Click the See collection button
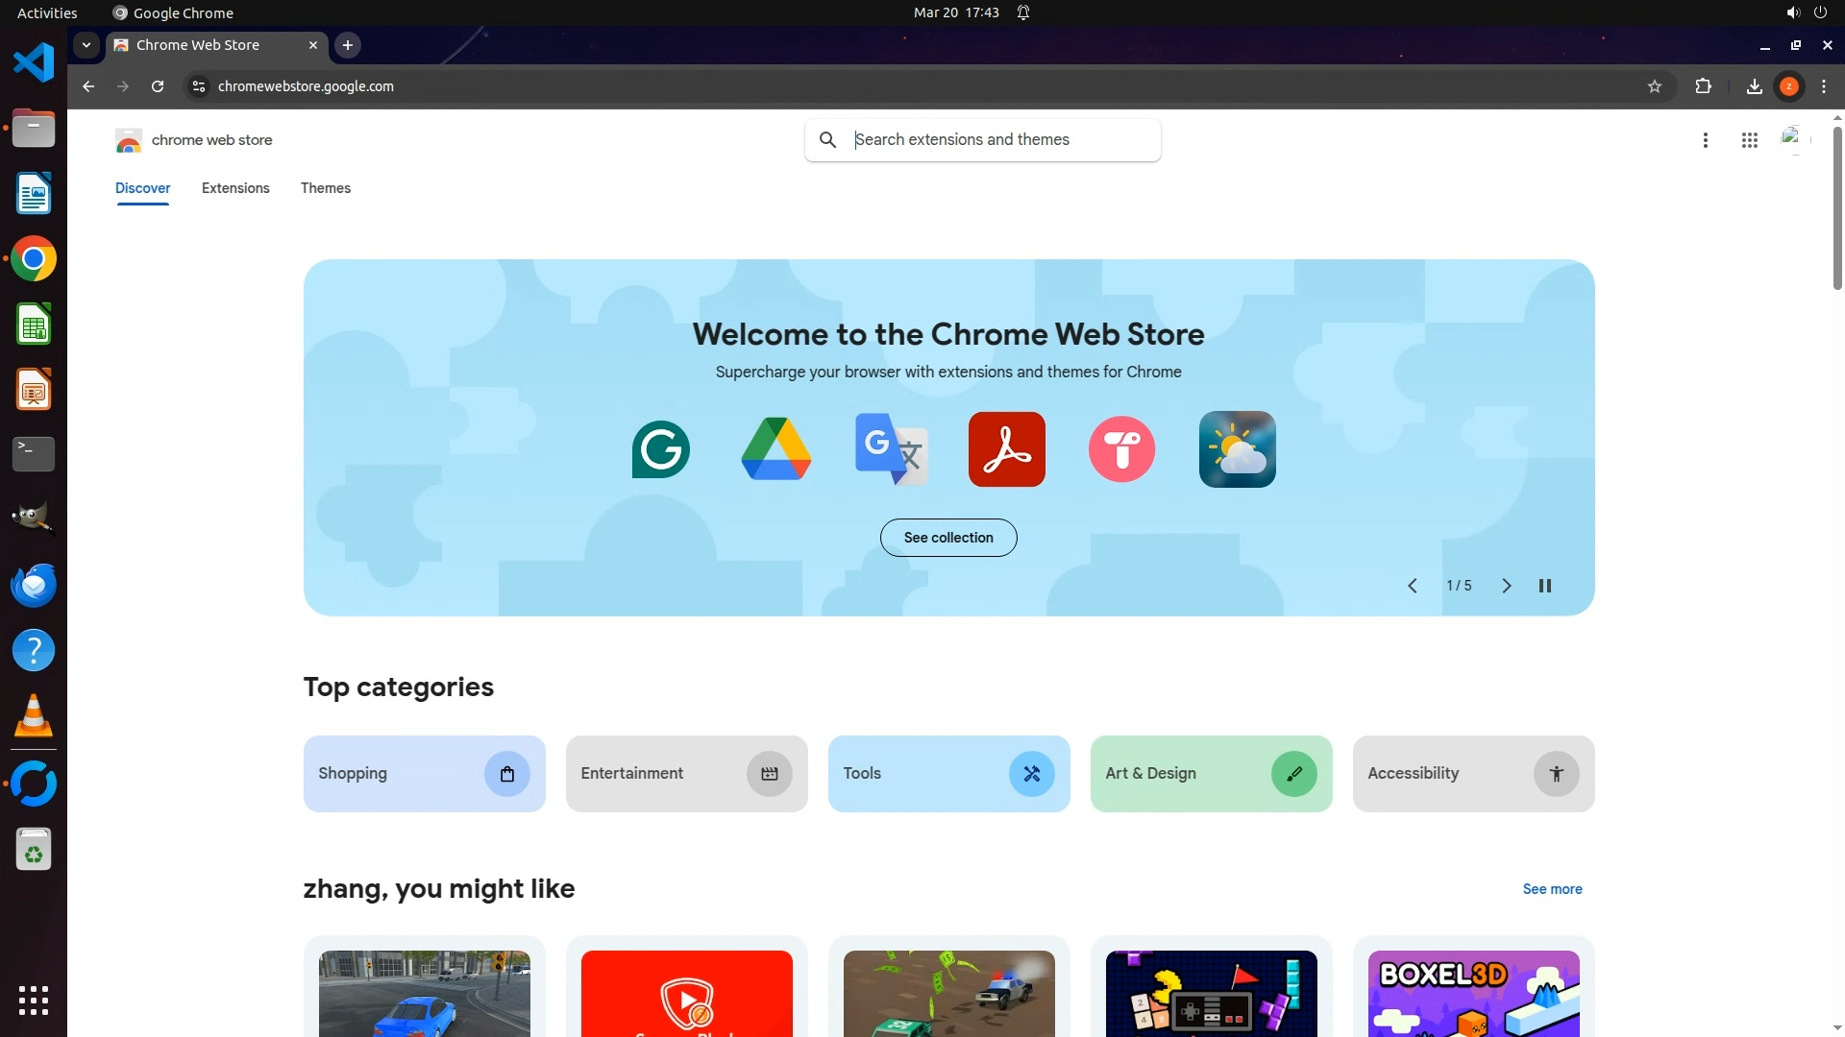This screenshot has height=1037, width=1845. pyautogui.click(x=948, y=538)
